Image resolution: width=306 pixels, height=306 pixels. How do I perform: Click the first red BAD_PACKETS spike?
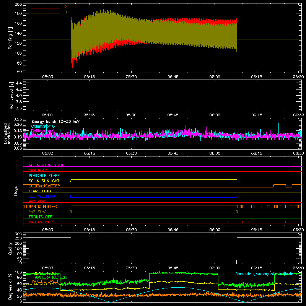(228, 222)
